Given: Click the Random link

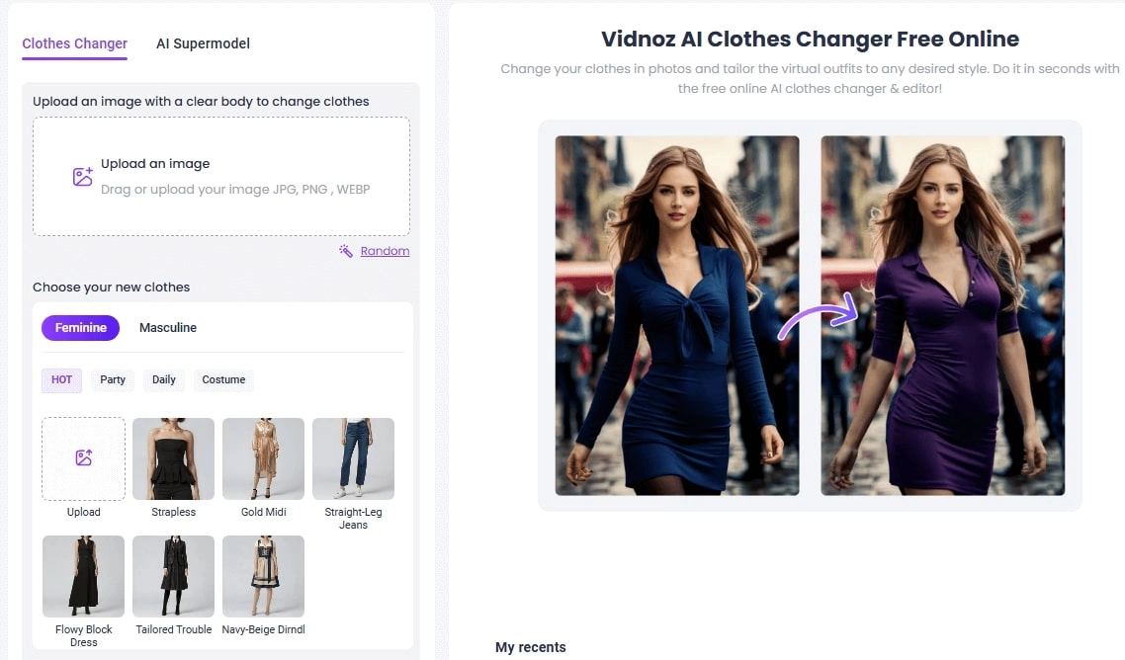Looking at the screenshot, I should [x=385, y=251].
